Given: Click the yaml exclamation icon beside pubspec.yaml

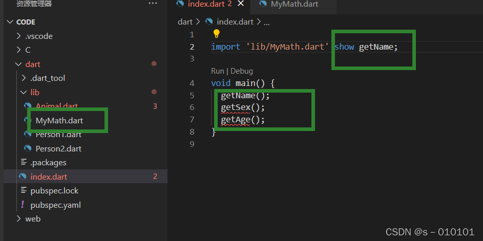Looking at the screenshot, I should point(23,204).
